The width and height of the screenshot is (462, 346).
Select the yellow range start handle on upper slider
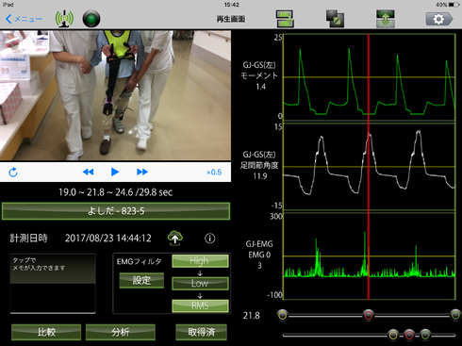click(x=283, y=315)
